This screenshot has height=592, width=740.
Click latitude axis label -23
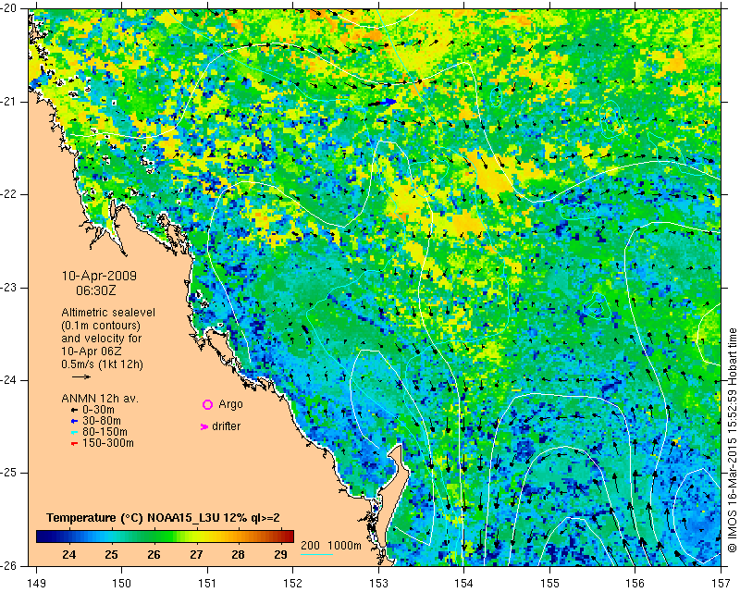pos(9,288)
